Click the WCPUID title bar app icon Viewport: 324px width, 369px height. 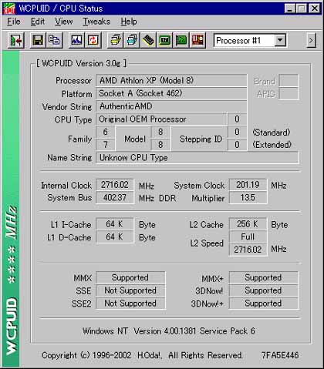[x=9, y=8]
